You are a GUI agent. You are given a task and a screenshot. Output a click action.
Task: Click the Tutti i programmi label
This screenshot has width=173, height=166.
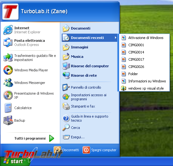coord(30,138)
